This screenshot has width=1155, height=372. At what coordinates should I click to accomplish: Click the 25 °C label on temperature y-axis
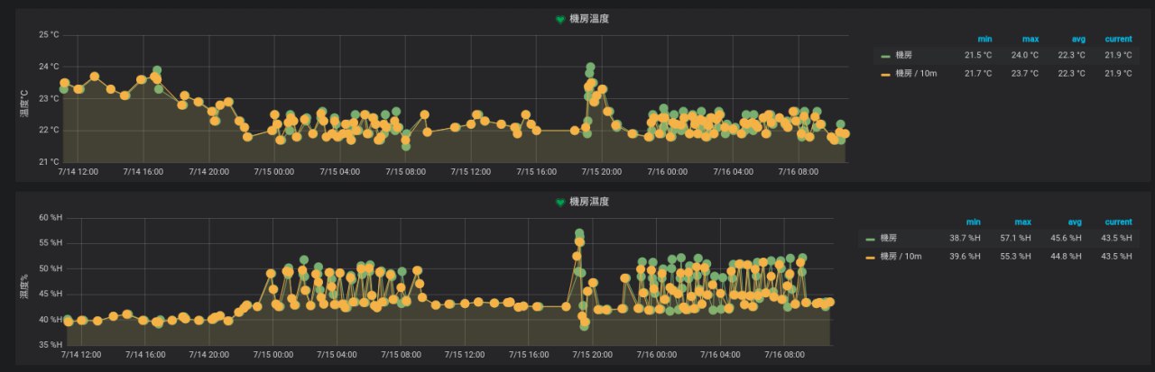[x=49, y=35]
